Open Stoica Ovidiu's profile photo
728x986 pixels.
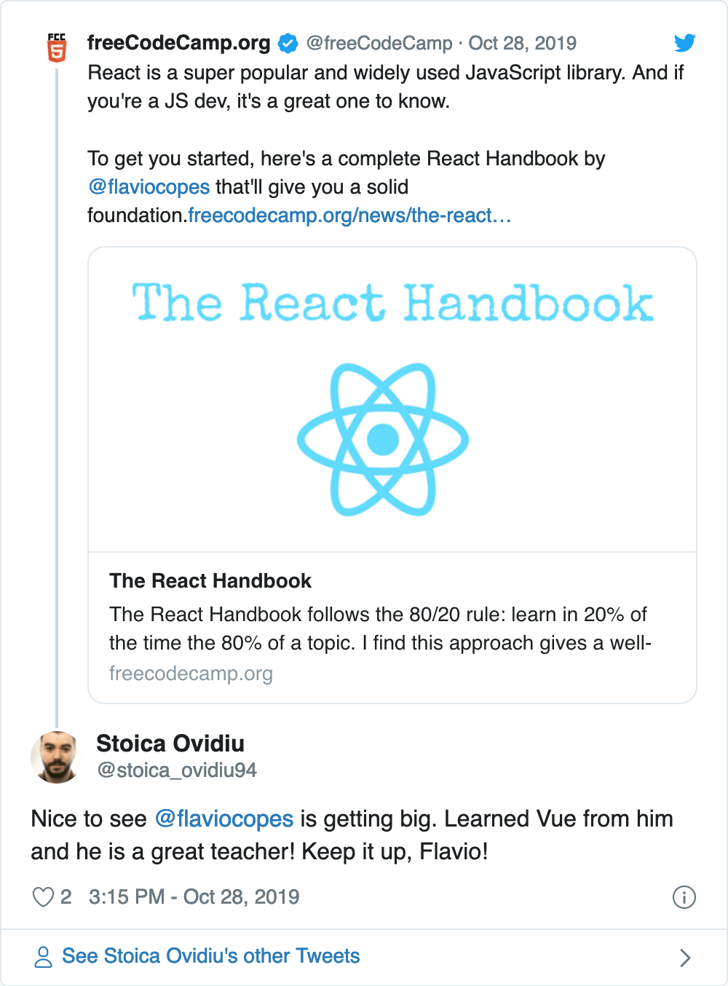coord(56,757)
